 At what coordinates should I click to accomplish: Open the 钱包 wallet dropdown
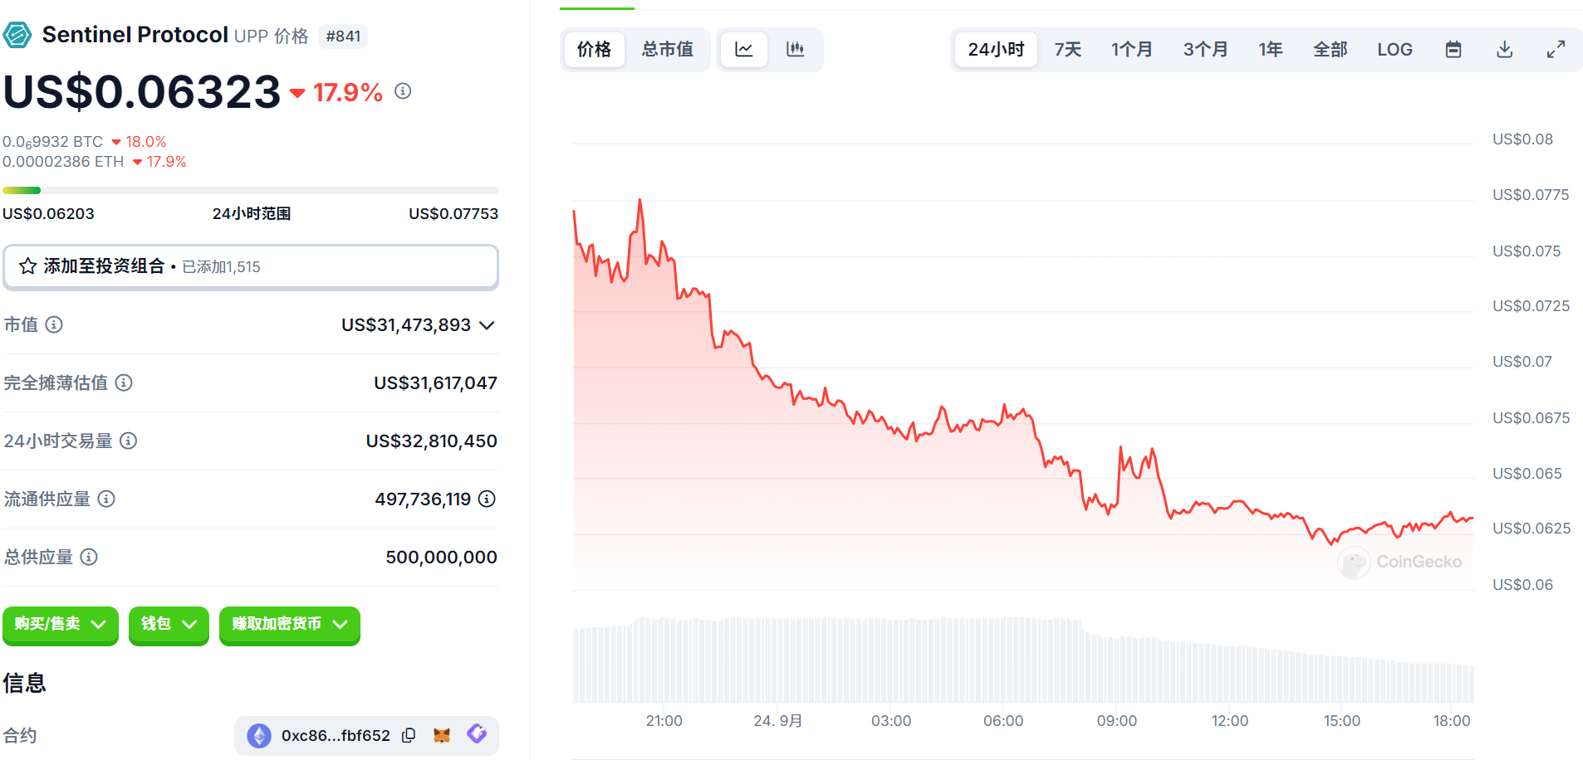[169, 625]
